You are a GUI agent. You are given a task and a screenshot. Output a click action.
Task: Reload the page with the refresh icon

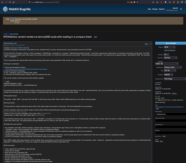[x=10, y=2]
